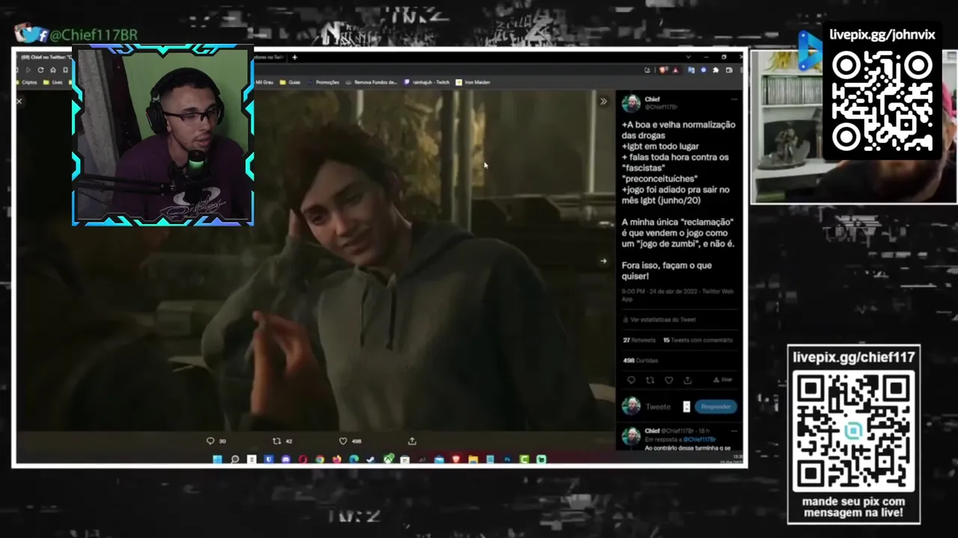Open Windows taskbar search
The image size is (958, 538).
(x=234, y=460)
